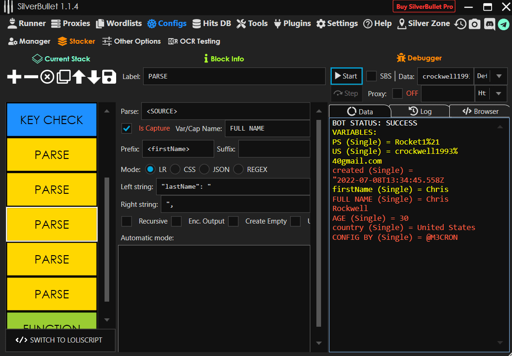Enable the SBS checkbox
The width and height of the screenshot is (512, 356).
[x=371, y=76]
